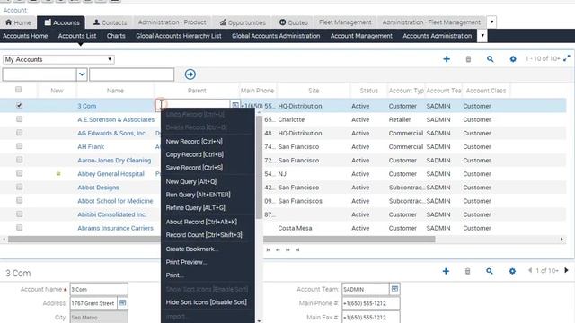Check the A.E.Sorenson & Associates row checkbox

tap(19, 119)
